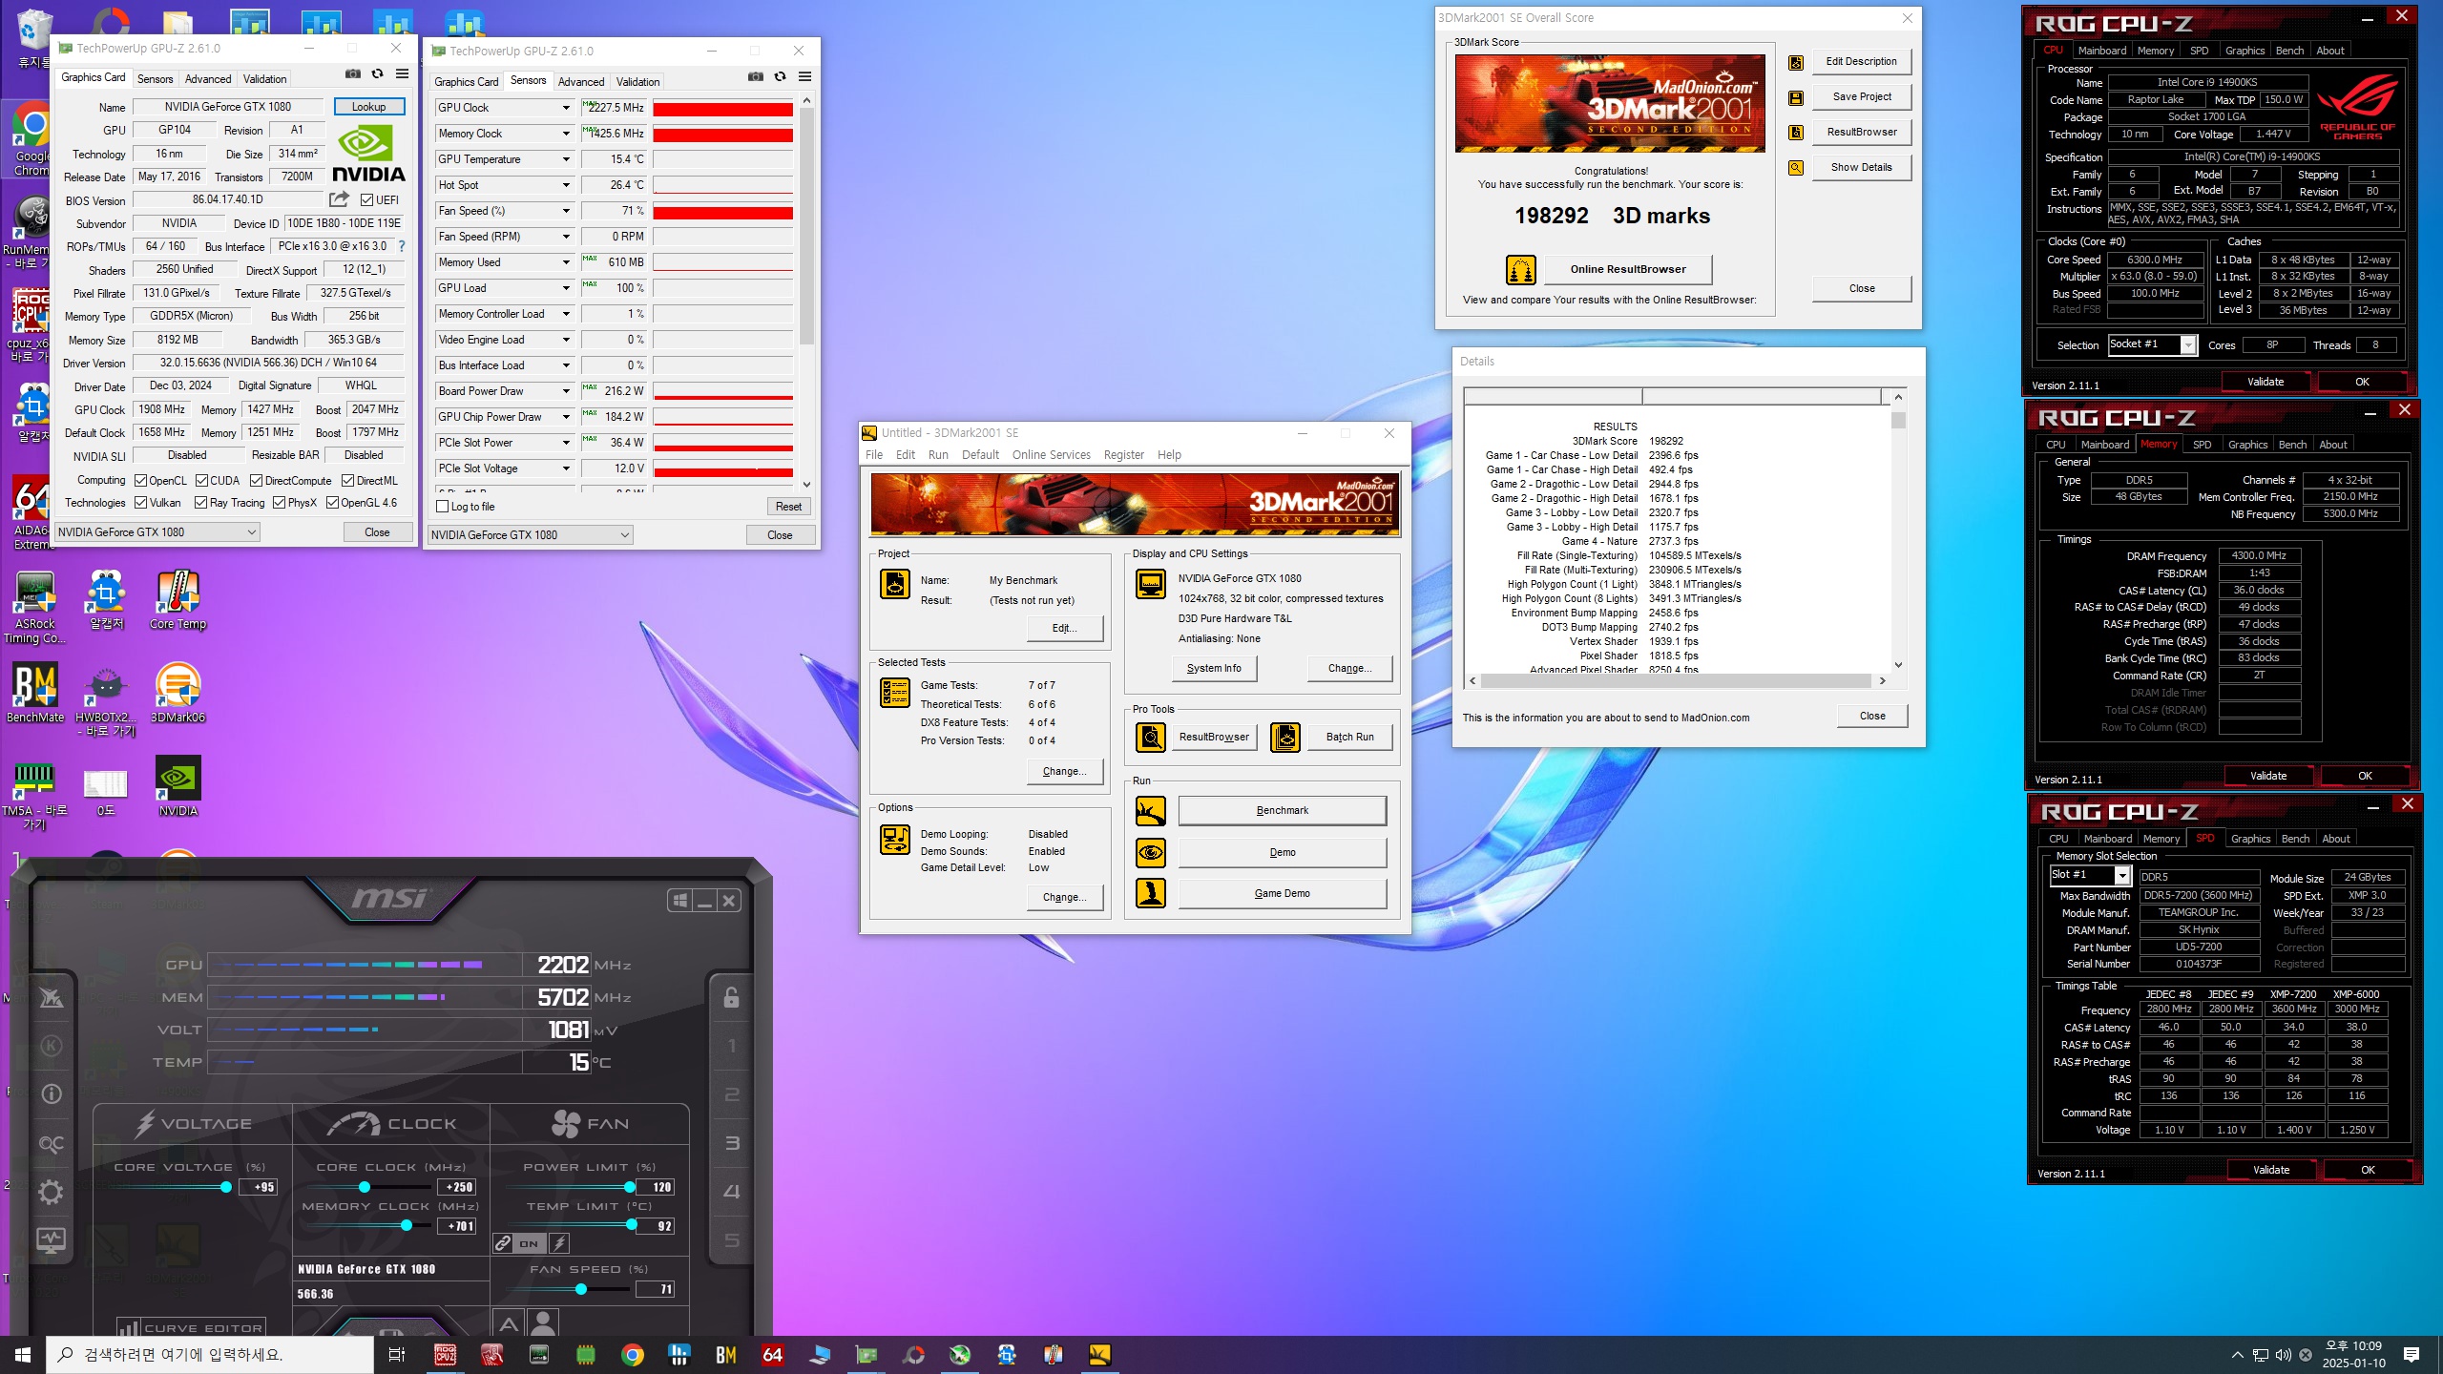
Task: Open Core Temp desktop shortcut
Action: coord(177,600)
